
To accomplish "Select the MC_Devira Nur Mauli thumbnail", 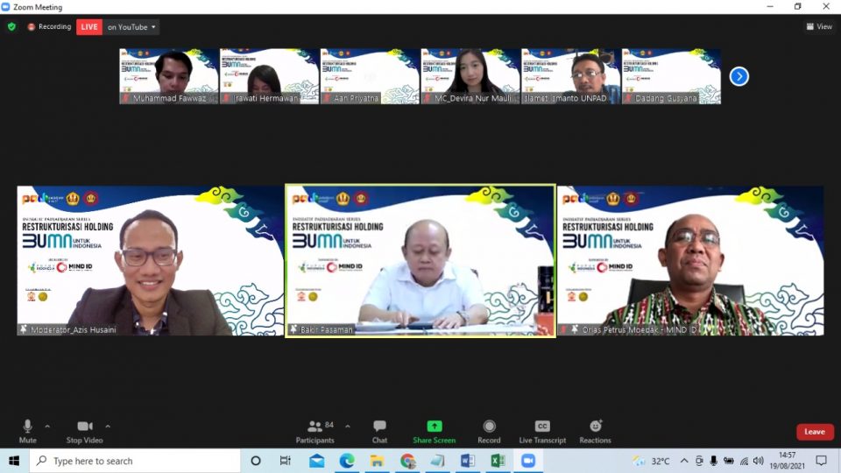I will (470, 76).
